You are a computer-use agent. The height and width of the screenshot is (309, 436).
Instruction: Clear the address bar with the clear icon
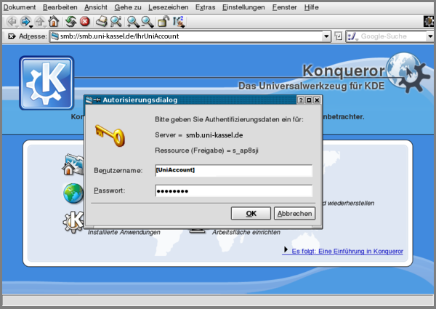[10, 36]
